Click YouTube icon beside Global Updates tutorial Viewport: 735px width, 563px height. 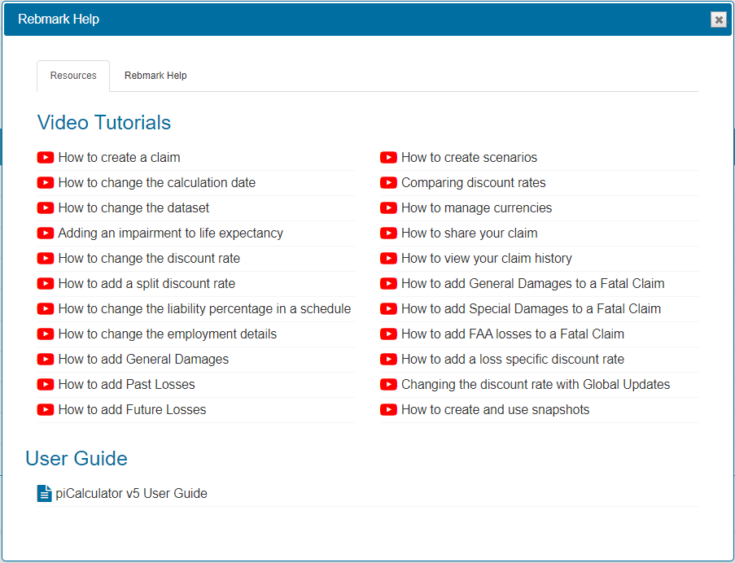point(388,385)
